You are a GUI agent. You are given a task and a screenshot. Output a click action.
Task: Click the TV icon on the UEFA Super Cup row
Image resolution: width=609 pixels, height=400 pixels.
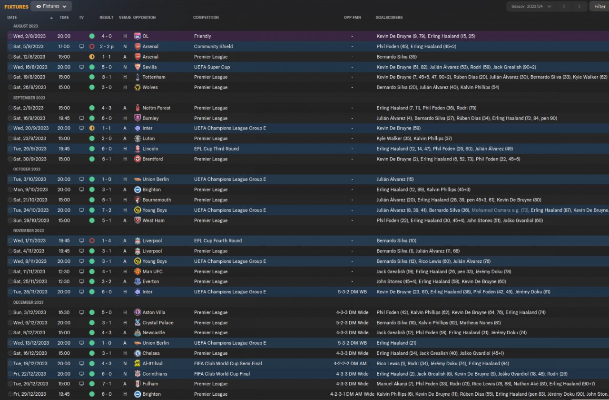[81, 67]
